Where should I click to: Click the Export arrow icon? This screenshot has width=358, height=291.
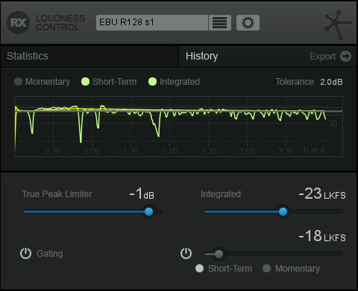(345, 57)
